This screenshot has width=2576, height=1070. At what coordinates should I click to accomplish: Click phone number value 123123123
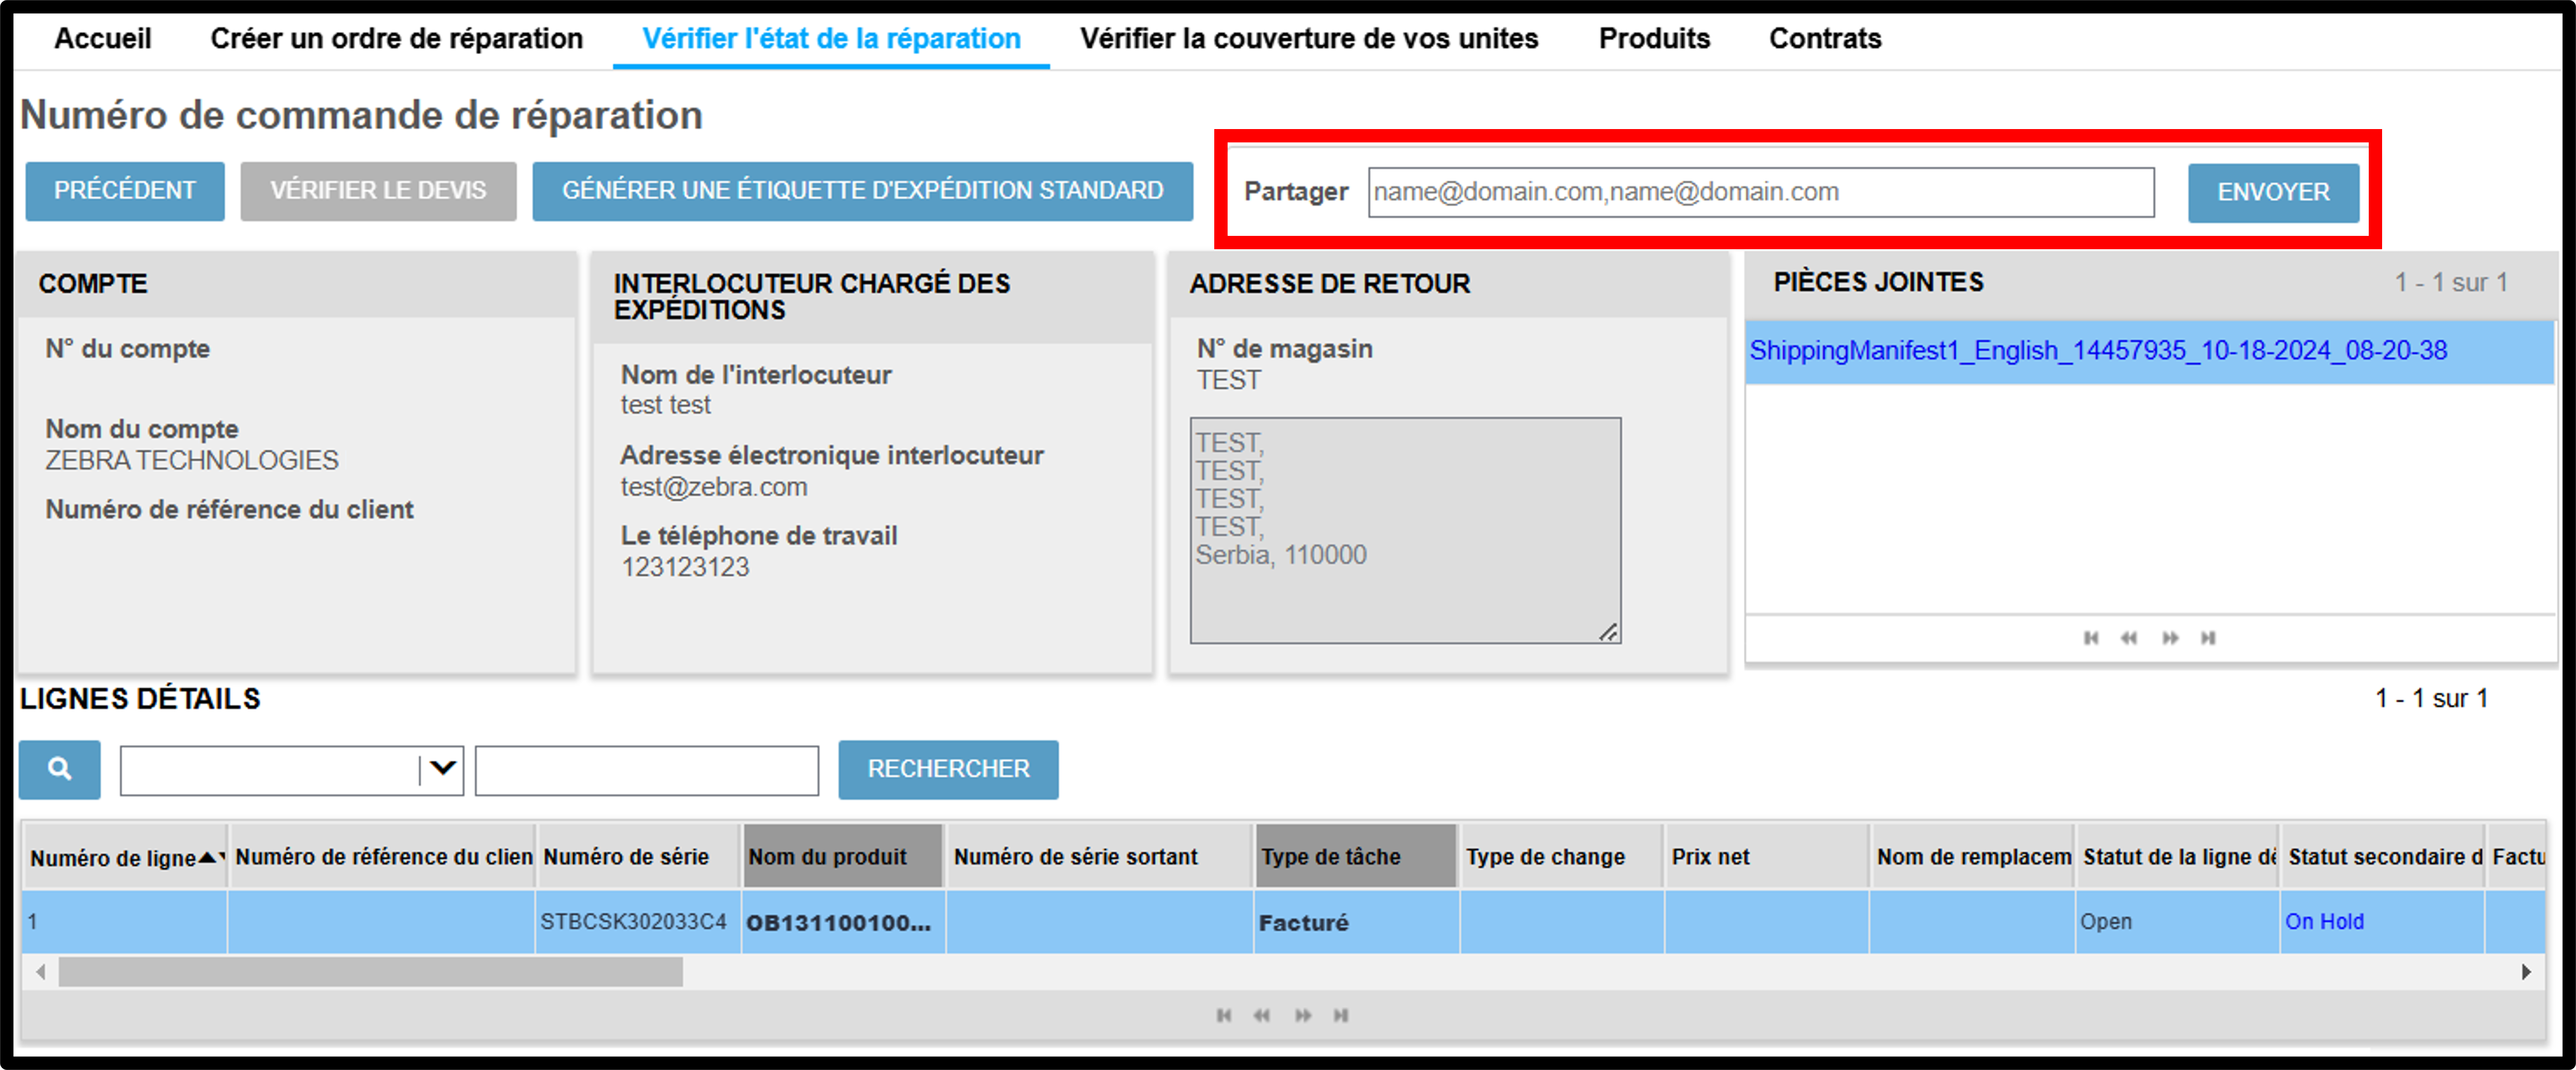(685, 567)
